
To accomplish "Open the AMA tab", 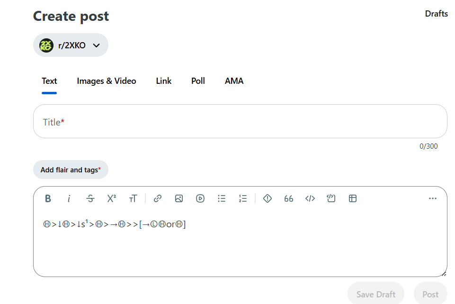I will [x=234, y=81].
